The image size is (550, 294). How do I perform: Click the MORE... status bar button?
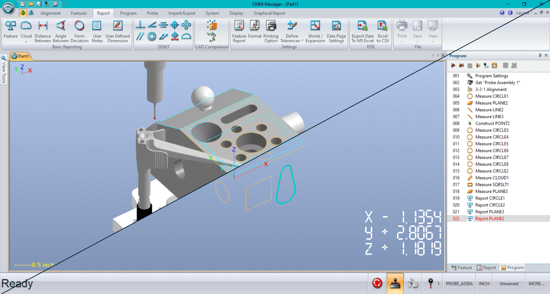pos(537,283)
